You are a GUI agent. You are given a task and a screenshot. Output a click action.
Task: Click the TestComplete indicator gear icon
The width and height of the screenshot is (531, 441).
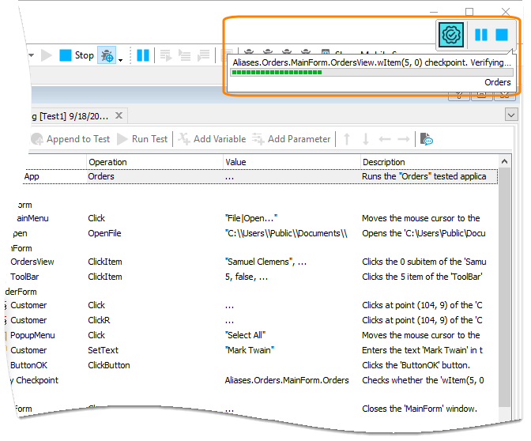coord(451,35)
